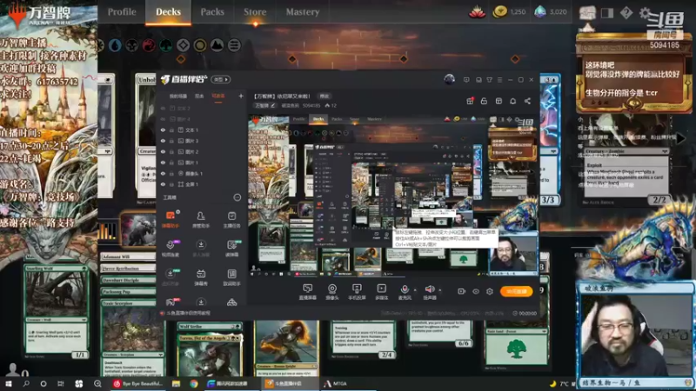Mute the 麦克风 microphone
The image size is (696, 391).
coord(405,290)
